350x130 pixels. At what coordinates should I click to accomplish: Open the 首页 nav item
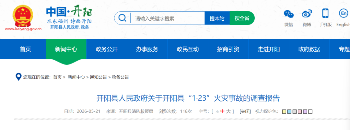pos(26,49)
